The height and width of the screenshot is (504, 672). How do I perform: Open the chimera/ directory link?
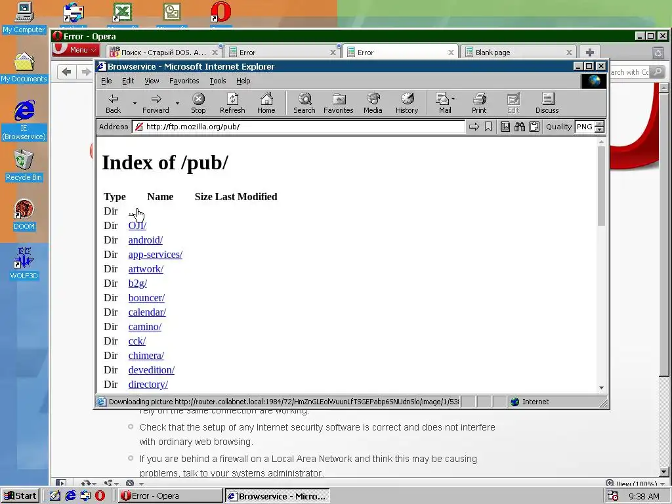pyautogui.click(x=146, y=355)
